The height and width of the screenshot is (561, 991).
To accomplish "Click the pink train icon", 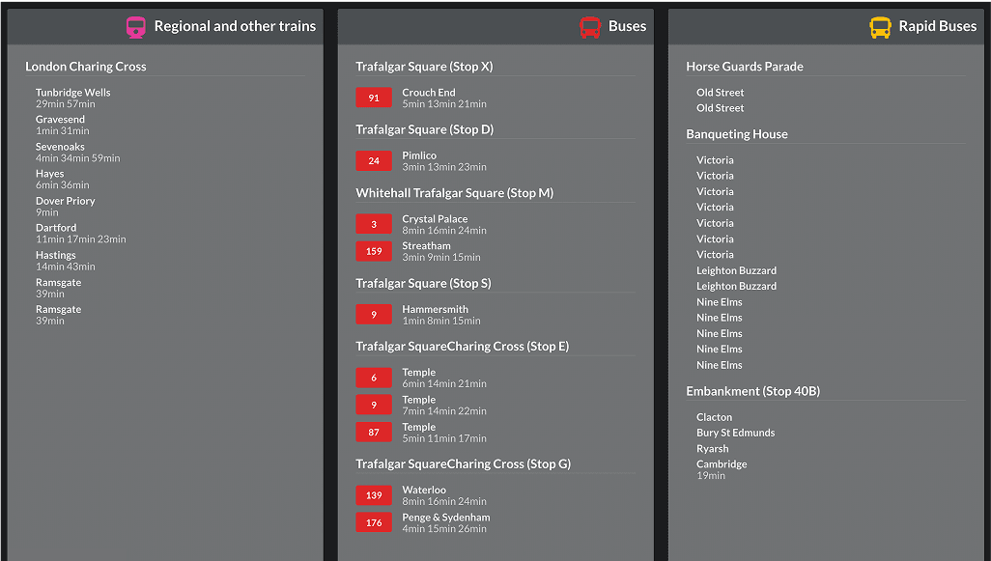I will [x=136, y=27].
